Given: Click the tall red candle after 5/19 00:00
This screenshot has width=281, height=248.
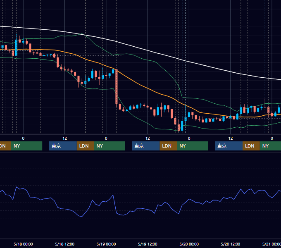Looking at the screenshot, I should (117, 86).
